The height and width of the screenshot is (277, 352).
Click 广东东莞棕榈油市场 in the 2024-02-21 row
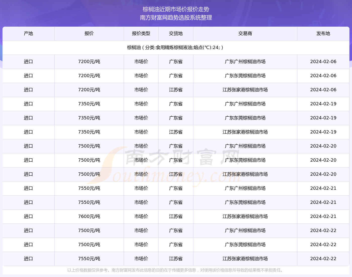245,202
